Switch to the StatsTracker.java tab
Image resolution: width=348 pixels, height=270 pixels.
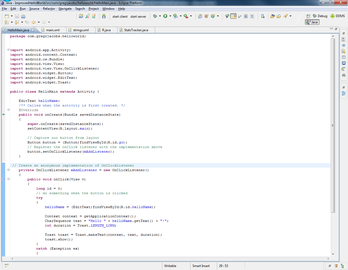point(136,30)
